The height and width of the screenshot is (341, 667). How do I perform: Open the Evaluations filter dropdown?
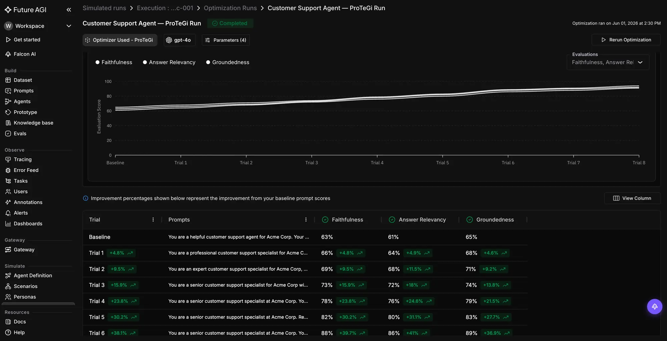coord(608,62)
